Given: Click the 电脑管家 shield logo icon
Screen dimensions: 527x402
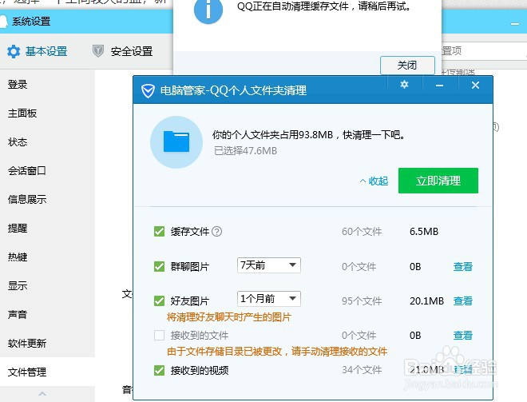Looking at the screenshot, I should tap(148, 91).
